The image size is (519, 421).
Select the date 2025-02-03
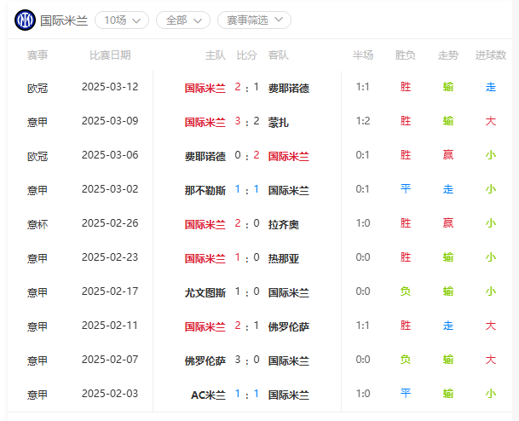coord(110,394)
